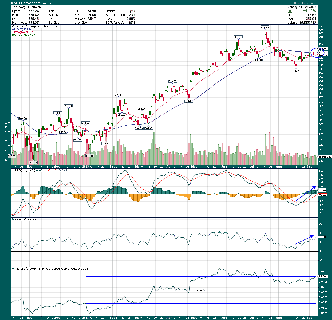
Task: Select the High value 338.42
Action: [x=33, y=15]
